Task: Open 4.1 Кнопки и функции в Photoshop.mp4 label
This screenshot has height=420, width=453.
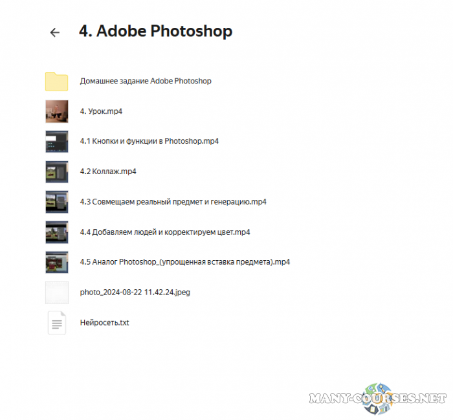Action: (x=149, y=142)
